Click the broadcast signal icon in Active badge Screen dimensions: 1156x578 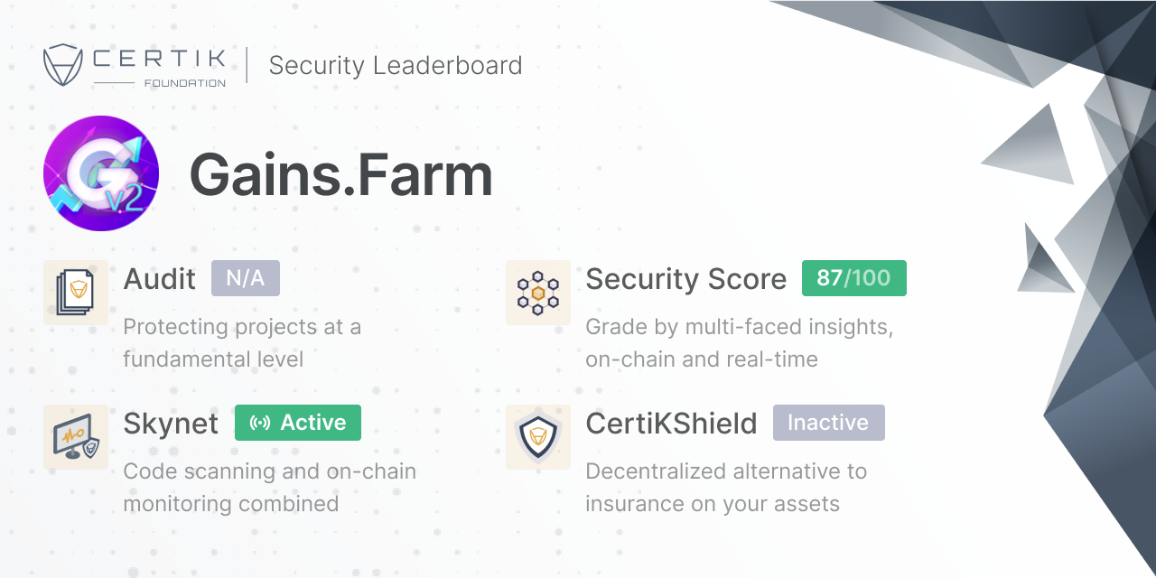[260, 423]
